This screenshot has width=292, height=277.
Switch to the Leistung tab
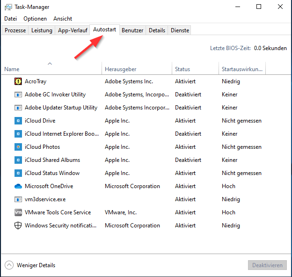(42, 30)
